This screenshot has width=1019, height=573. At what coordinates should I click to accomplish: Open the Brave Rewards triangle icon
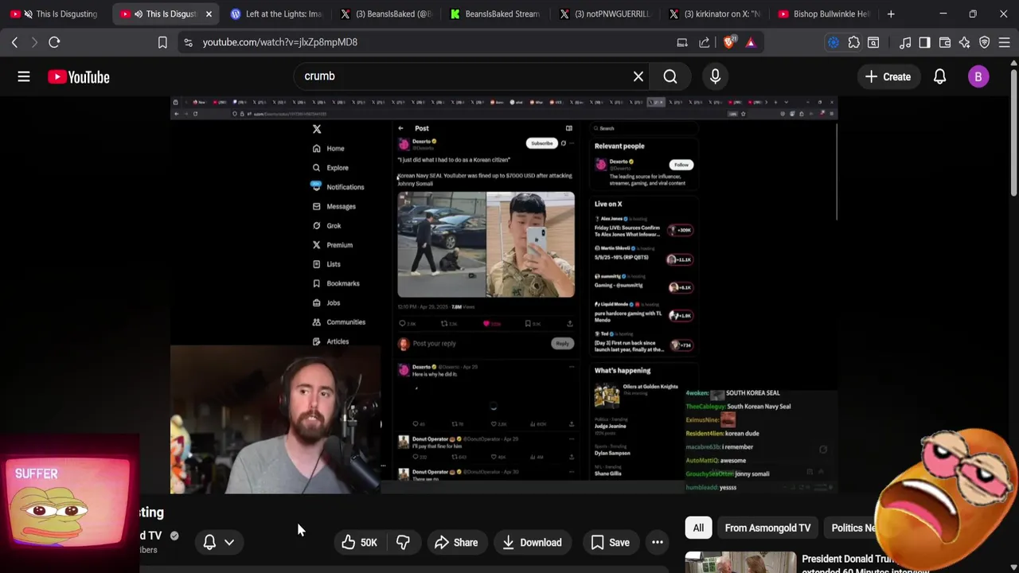point(751,42)
